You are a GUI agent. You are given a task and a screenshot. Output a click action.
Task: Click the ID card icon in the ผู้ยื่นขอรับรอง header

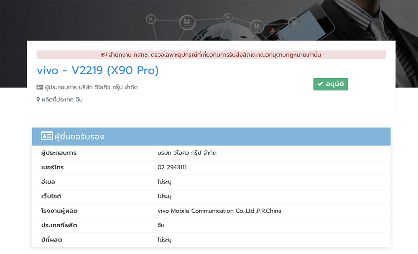47,136
